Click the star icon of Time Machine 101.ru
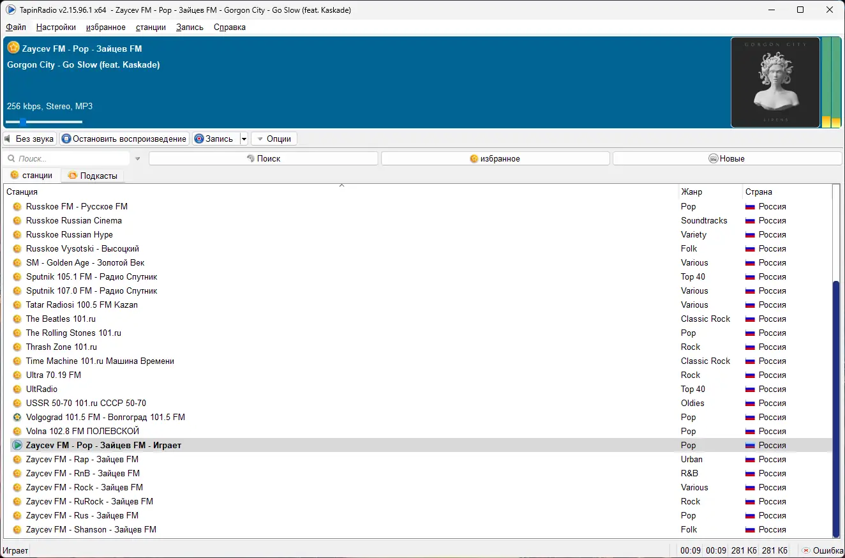The height and width of the screenshot is (558, 845). click(17, 361)
